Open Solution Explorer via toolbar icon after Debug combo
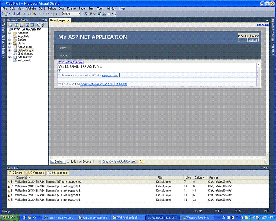The height and width of the screenshot is (221, 276). (x=85, y=14)
